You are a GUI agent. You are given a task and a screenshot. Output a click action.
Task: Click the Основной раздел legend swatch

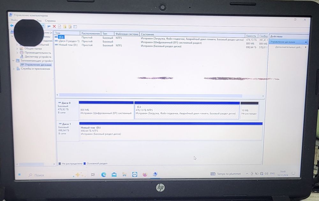pos(85,163)
